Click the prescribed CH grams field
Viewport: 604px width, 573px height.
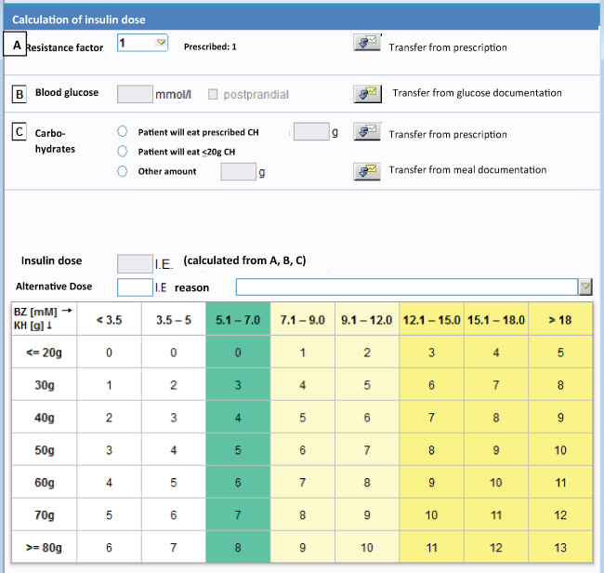pos(311,132)
